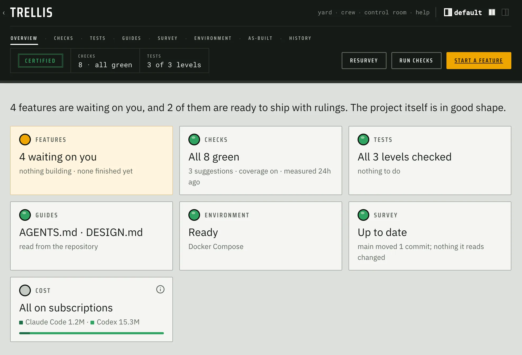The image size is (522, 355).
Task: Click the green Tests status dot
Action: [363, 140]
